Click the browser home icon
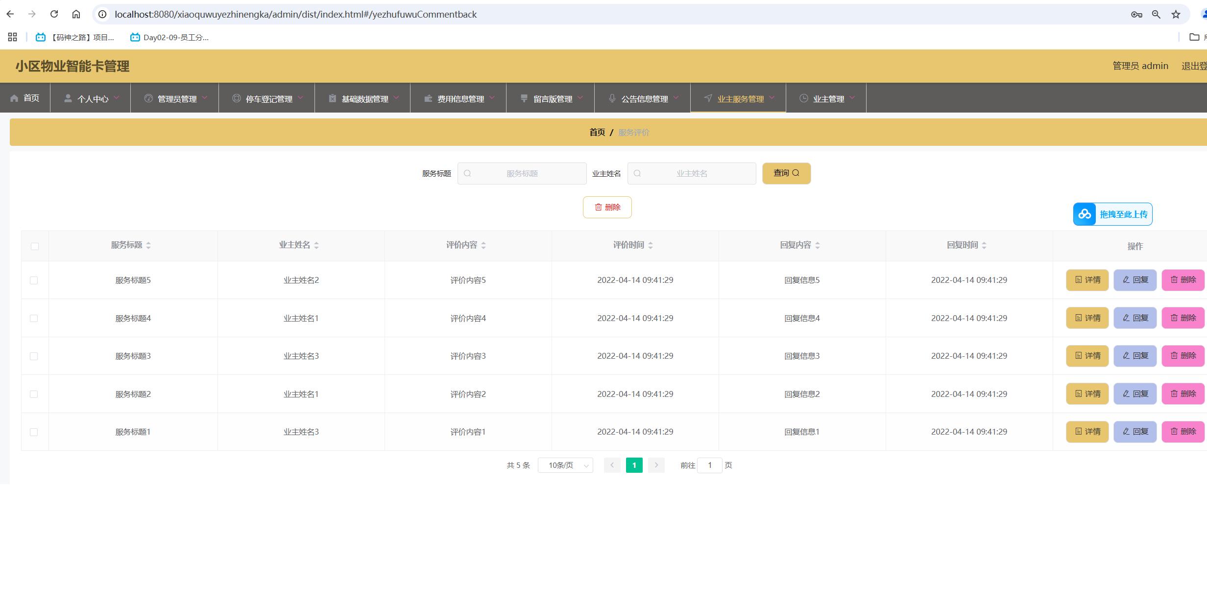This screenshot has height=601, width=1207. point(76,14)
